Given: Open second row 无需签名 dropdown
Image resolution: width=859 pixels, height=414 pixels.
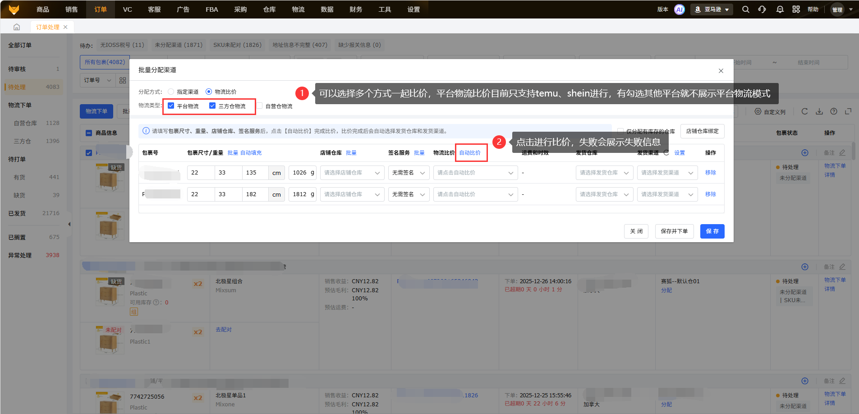Looking at the screenshot, I should [x=408, y=194].
